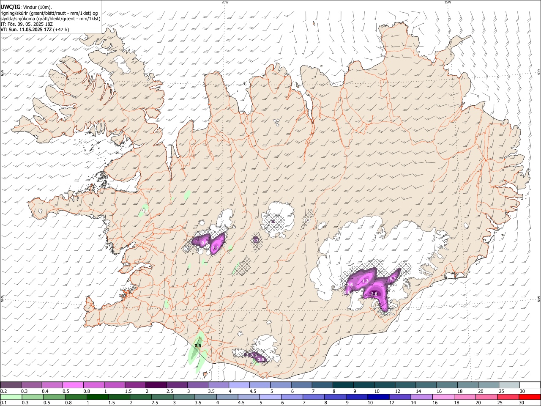Click the lower-row light purple swatch at 14
The image size is (541, 406).
421,397
